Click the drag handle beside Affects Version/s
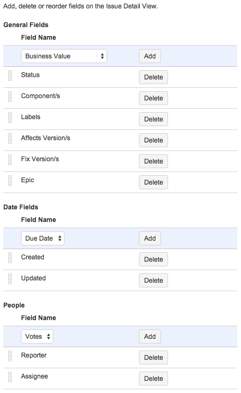This screenshot has height=393, width=241. (10, 139)
